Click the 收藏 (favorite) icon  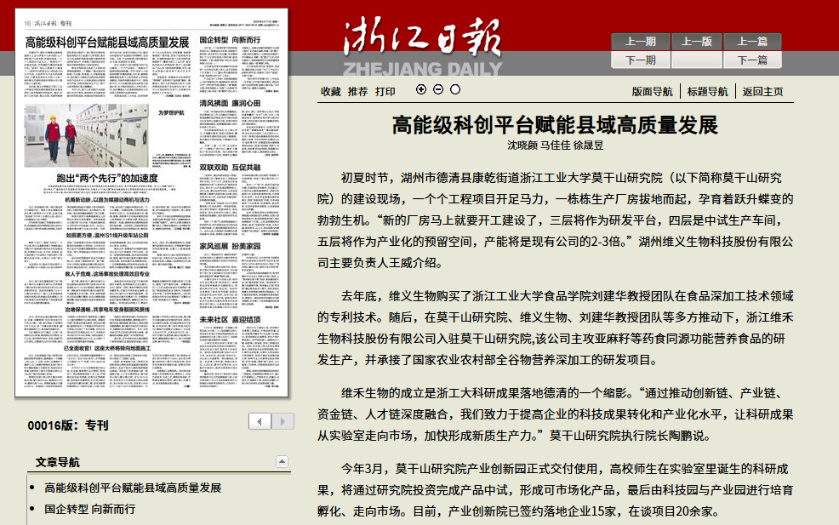click(333, 90)
